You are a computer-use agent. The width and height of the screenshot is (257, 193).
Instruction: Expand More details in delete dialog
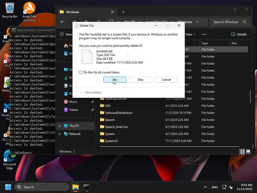tap(91, 92)
